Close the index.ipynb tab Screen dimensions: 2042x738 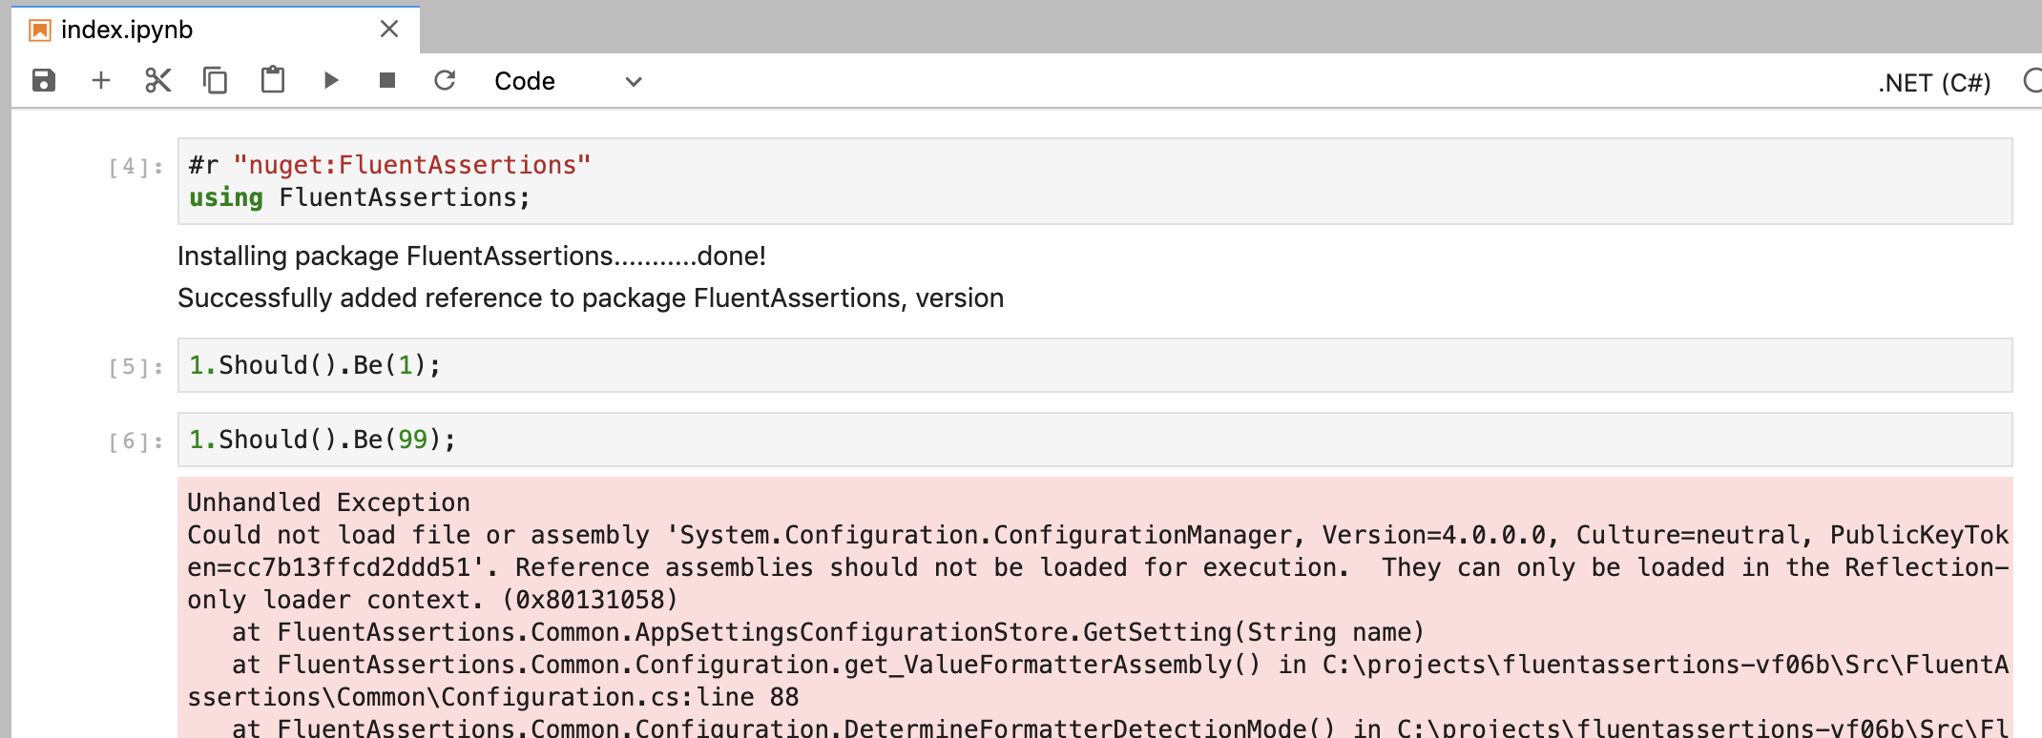[388, 29]
